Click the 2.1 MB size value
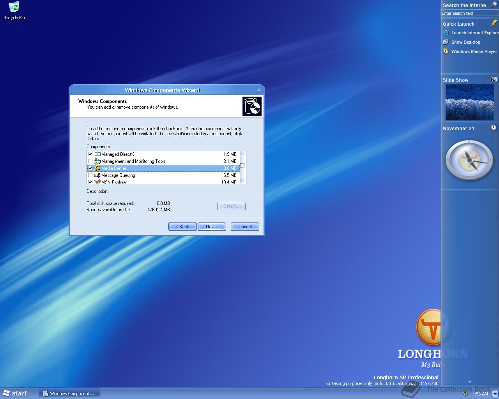 pyautogui.click(x=230, y=161)
